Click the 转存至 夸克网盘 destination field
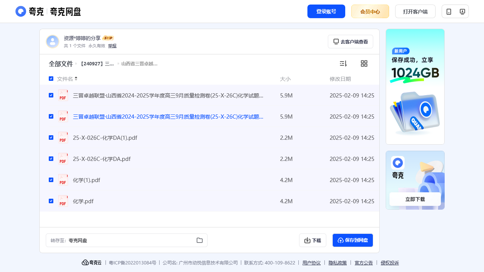484x272 pixels. (127, 240)
